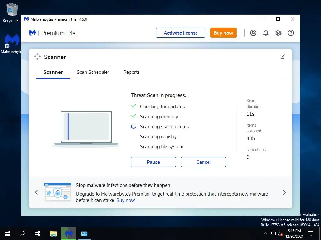Click the Activate license button
Viewport: 321px width, 240px height.
click(181, 33)
